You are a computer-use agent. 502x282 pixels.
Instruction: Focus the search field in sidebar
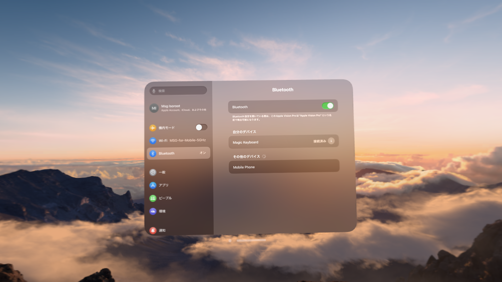pos(178,91)
